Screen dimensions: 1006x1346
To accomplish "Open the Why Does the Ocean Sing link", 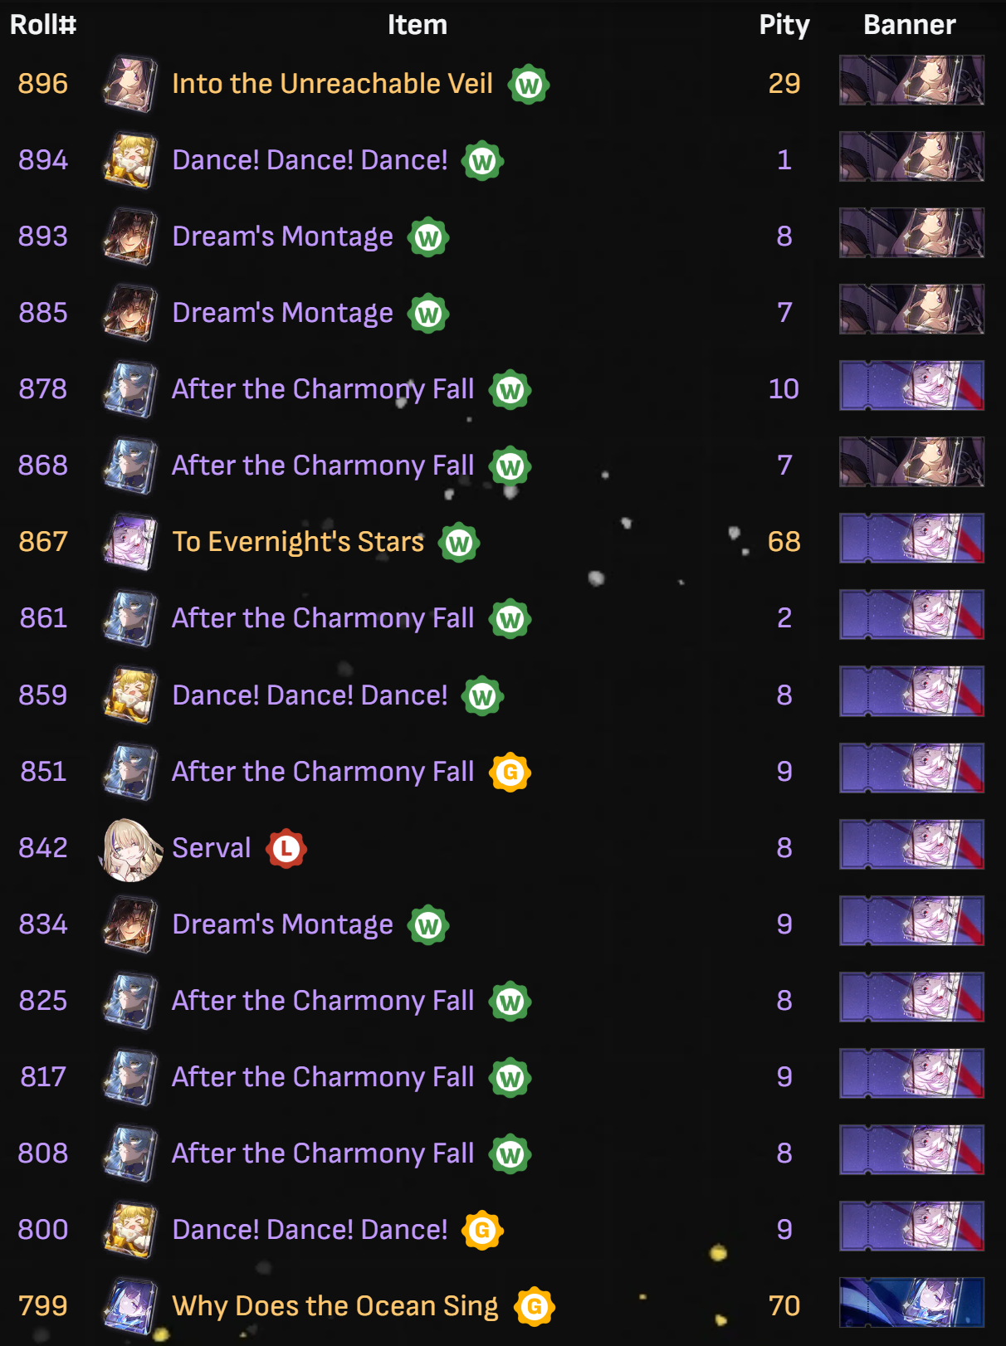I will click(335, 1306).
